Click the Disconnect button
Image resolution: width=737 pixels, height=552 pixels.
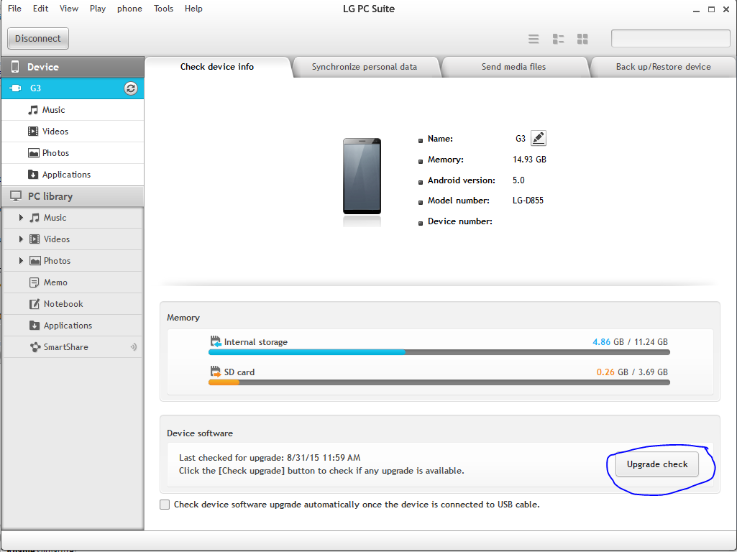pos(38,39)
